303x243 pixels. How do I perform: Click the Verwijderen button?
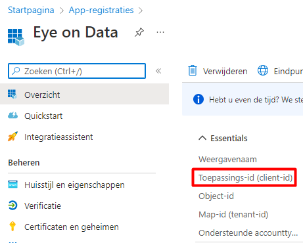pyautogui.click(x=218, y=71)
